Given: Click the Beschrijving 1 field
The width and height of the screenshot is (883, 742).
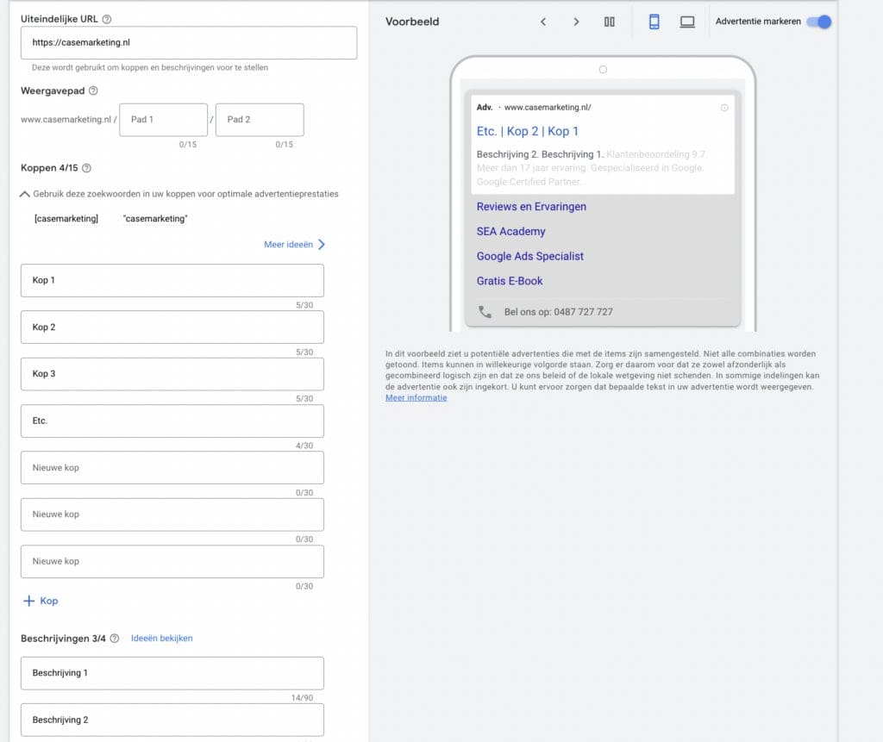Looking at the screenshot, I should click(172, 673).
